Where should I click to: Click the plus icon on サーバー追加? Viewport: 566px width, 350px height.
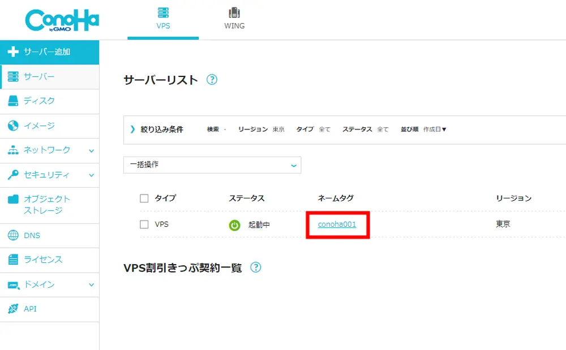click(14, 52)
